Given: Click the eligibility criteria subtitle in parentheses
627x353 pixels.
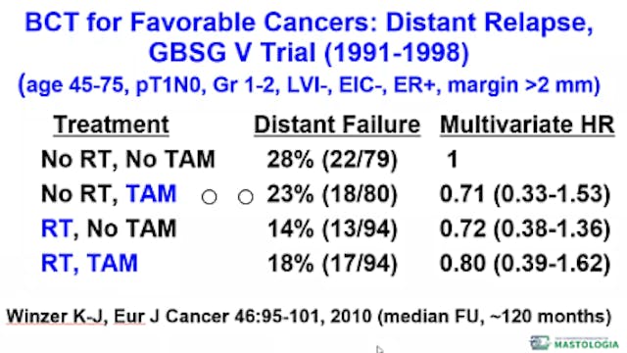Looking at the screenshot, I should pos(310,85).
